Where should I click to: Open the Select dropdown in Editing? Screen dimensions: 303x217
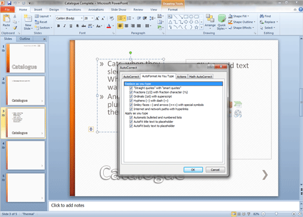point(267,28)
